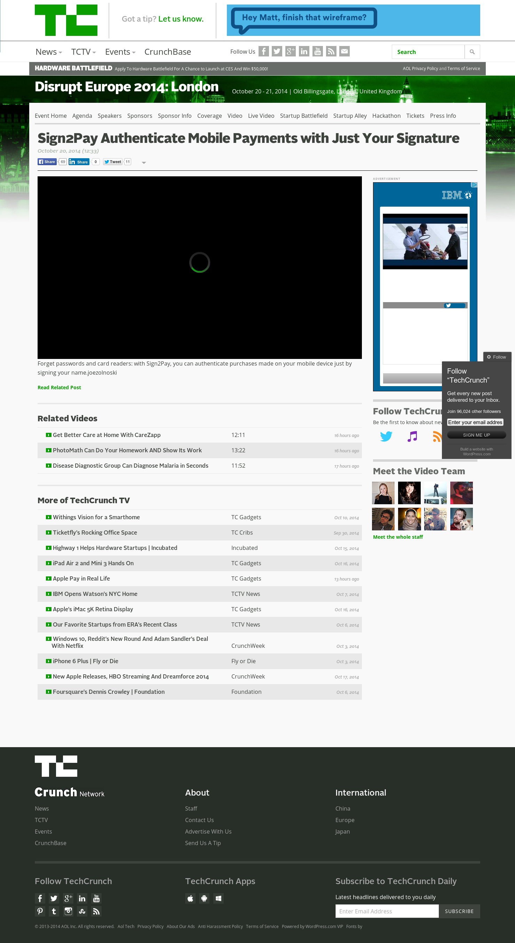Open the Hackathon tab

coord(386,116)
